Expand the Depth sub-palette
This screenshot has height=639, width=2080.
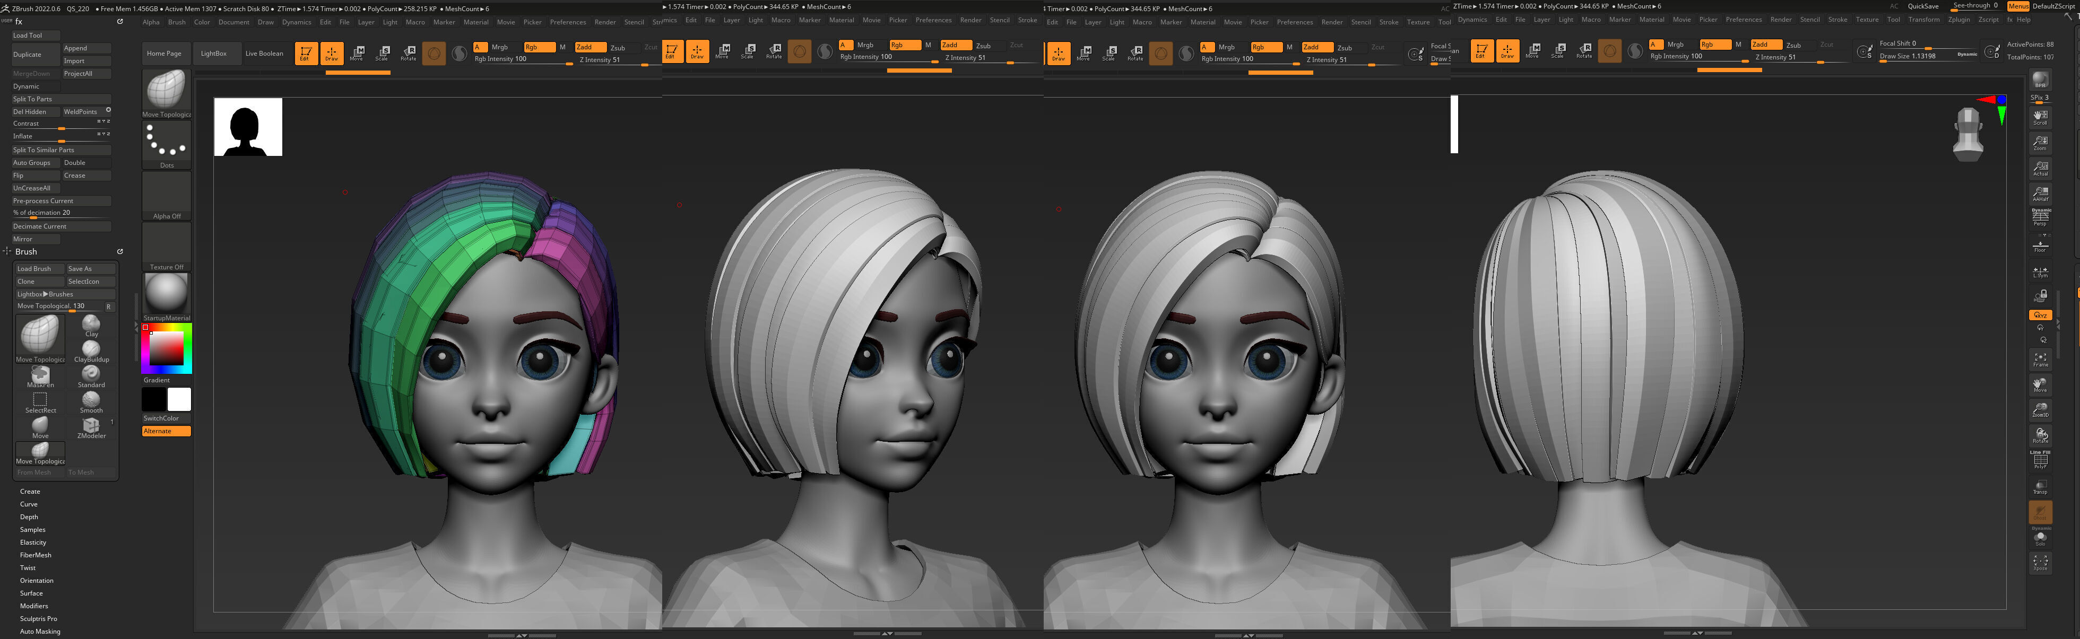pyautogui.click(x=29, y=517)
